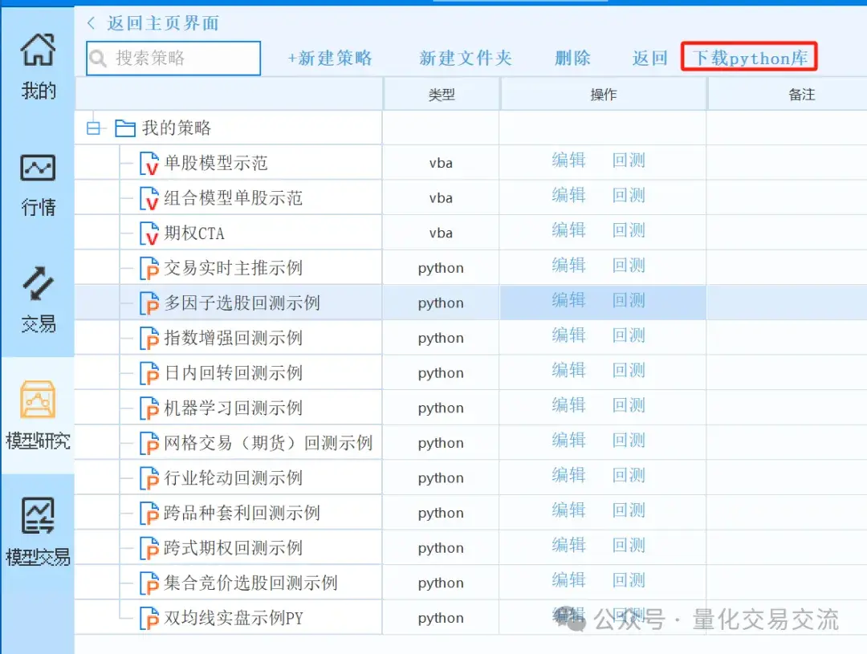Collapse the 我的策略 tree node
Viewport: 867px width, 654px height.
93,128
